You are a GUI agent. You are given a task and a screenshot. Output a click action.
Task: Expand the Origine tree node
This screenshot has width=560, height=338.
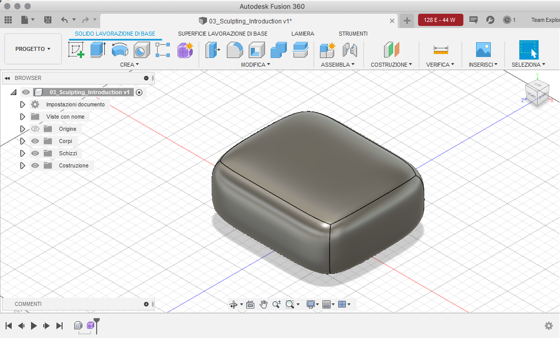pos(22,129)
